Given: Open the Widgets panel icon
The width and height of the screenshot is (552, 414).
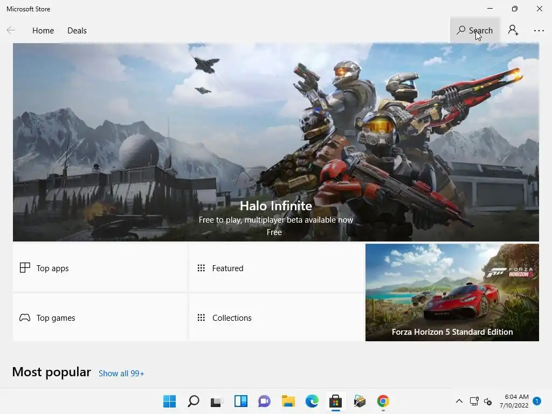Looking at the screenshot, I should pos(241,401).
